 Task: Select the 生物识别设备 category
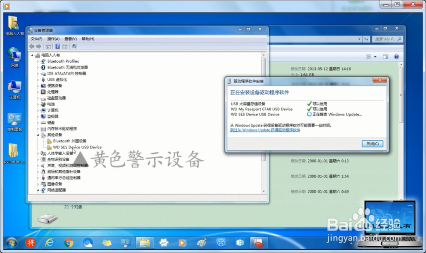58,159
